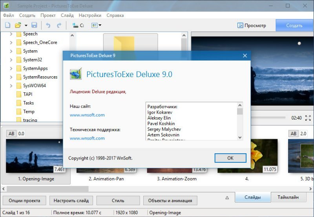
Task: Click OK in the About dialog
Action: tap(230, 158)
